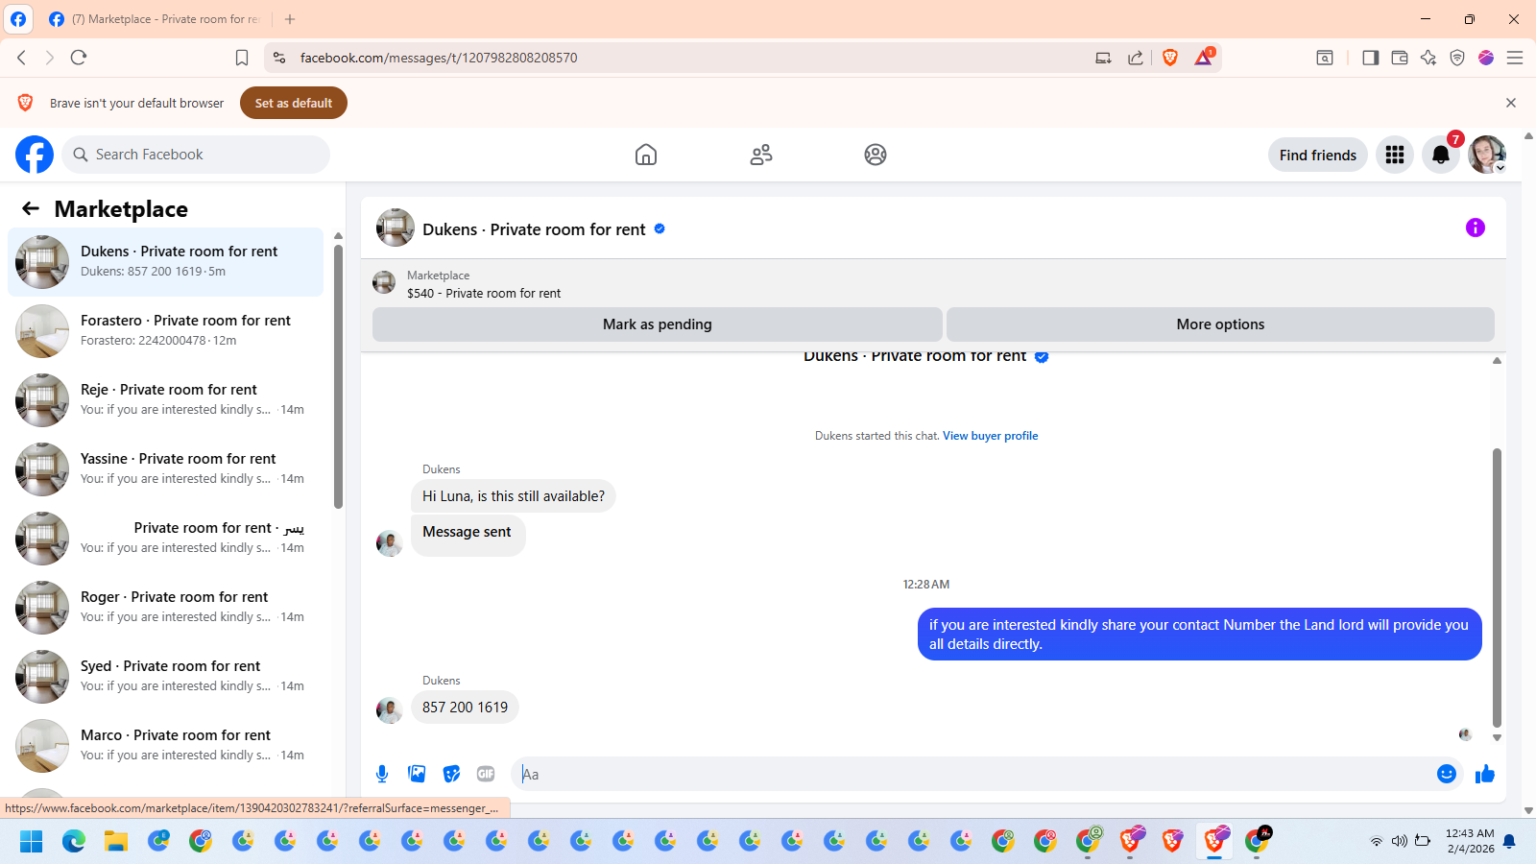The height and width of the screenshot is (864, 1536).
Task: Open the account profile picture menu
Action: 1487,155
